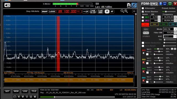Click the MONO button
The image size is (177, 99).
click(x=146, y=33)
